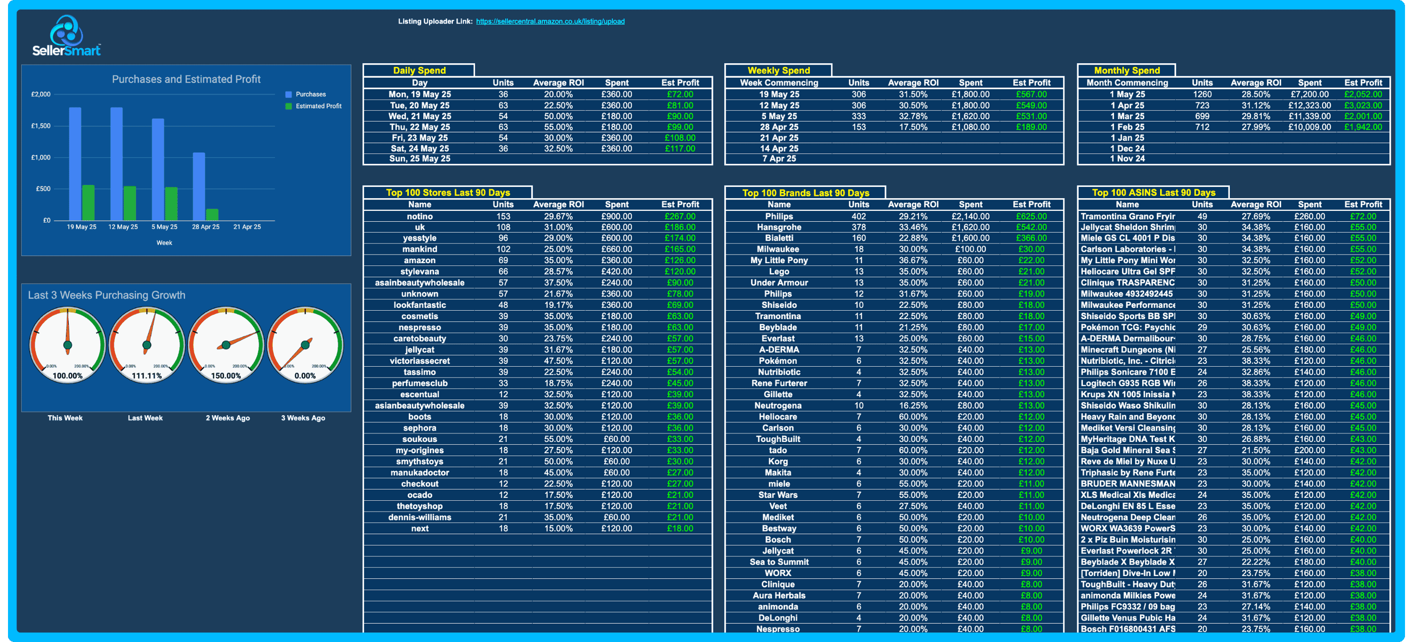The width and height of the screenshot is (1413, 642).
Task: Click brands Est Profit '£625.00'
Action: [1031, 217]
